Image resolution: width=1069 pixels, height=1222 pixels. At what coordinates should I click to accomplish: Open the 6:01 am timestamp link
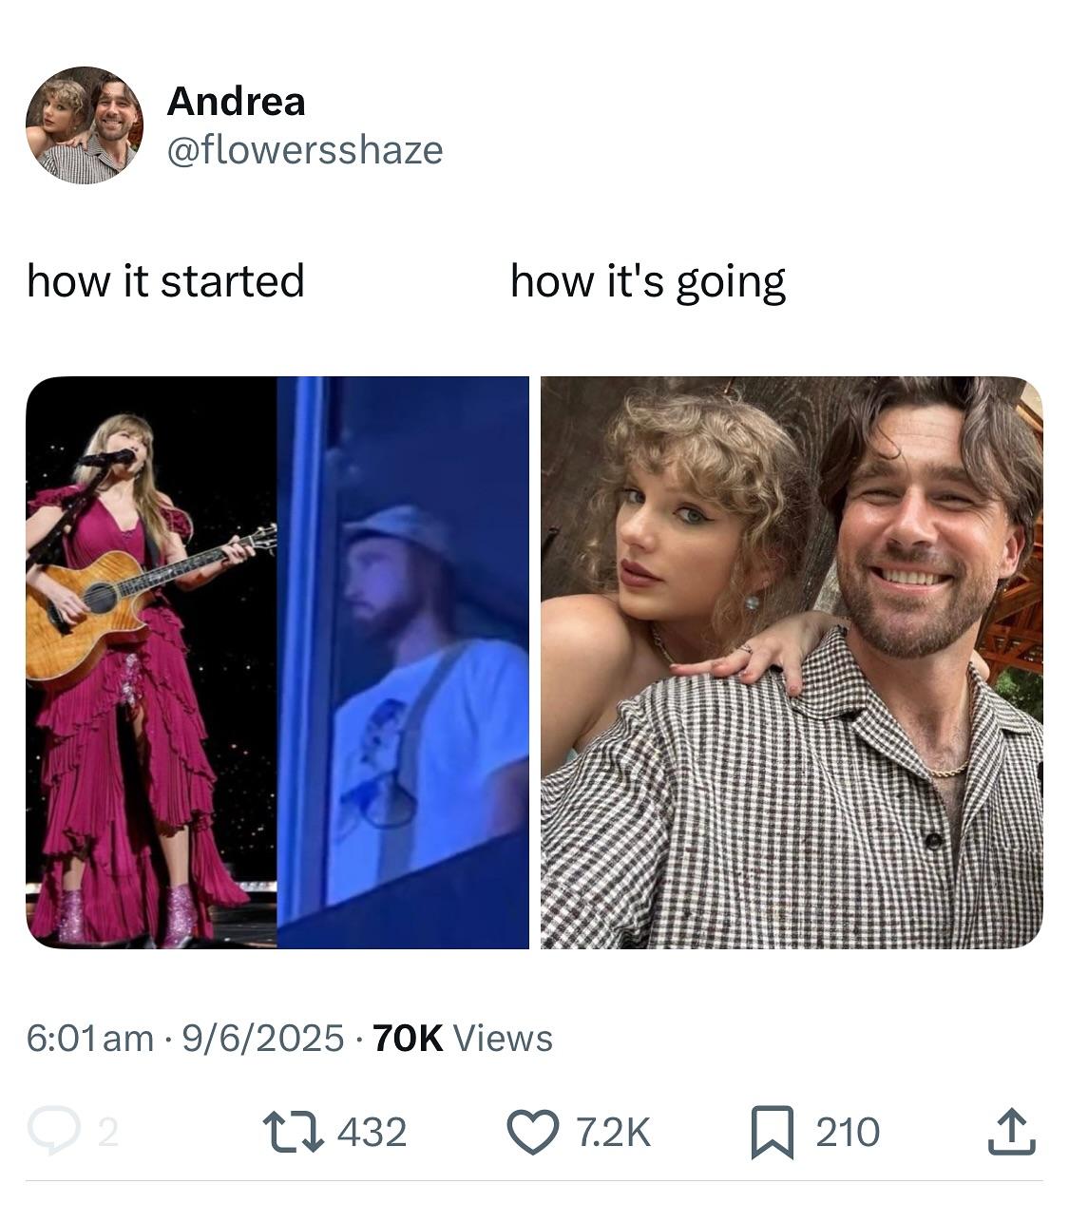point(90,1038)
